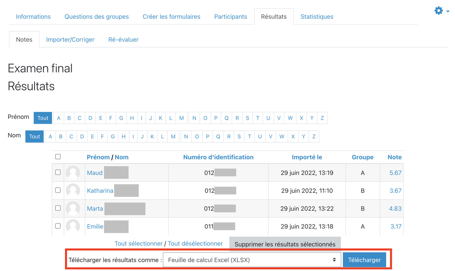Tick the select-all checkbox in table header
The height and width of the screenshot is (271, 455).
58,157
